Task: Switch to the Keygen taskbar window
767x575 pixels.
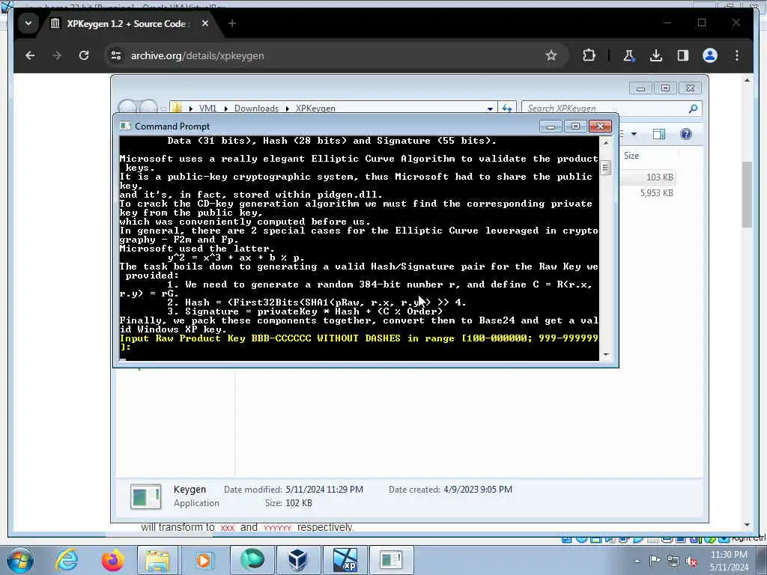Action: coord(391,560)
